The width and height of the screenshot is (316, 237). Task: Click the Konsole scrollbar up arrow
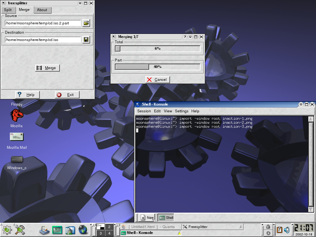point(311,119)
